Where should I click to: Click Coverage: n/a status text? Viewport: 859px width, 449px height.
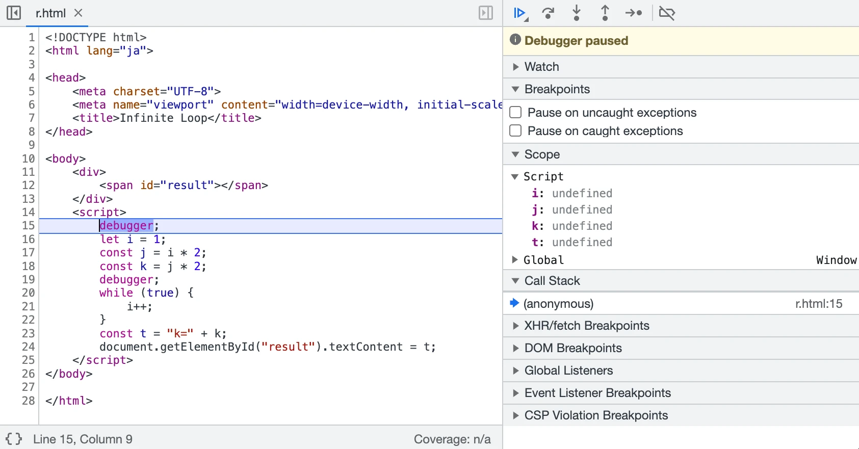[x=452, y=439]
